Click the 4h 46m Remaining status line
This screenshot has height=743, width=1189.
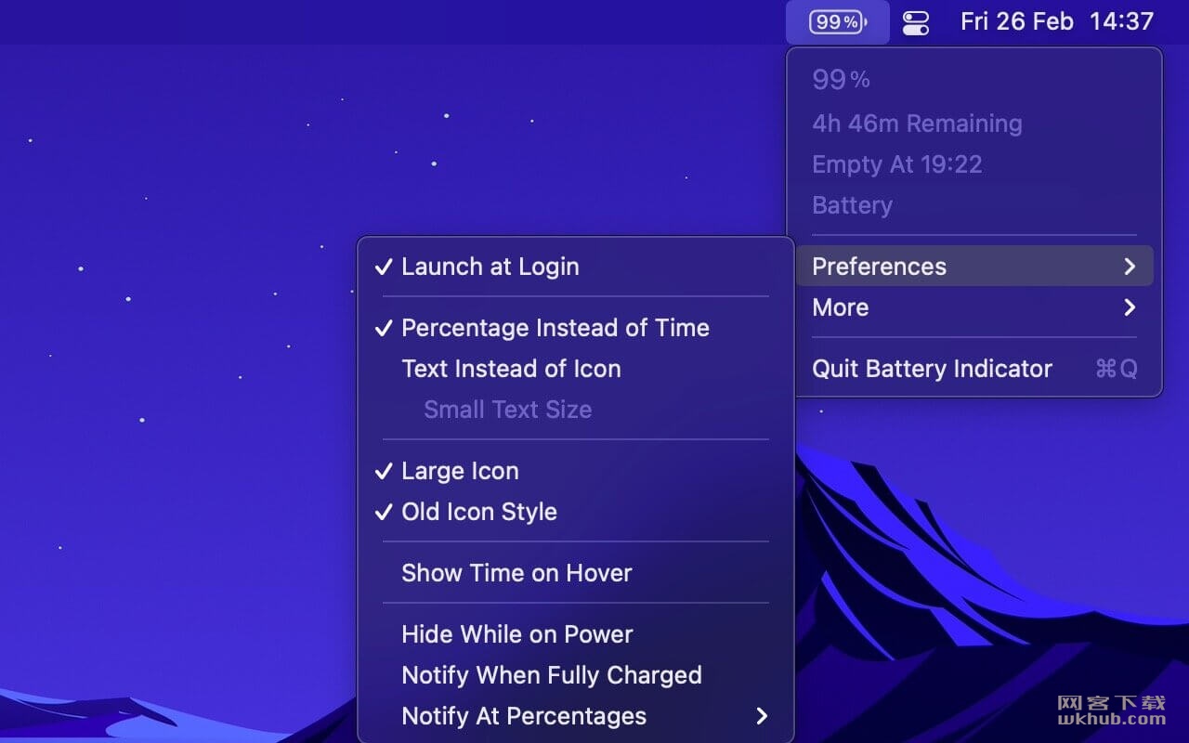(x=917, y=124)
